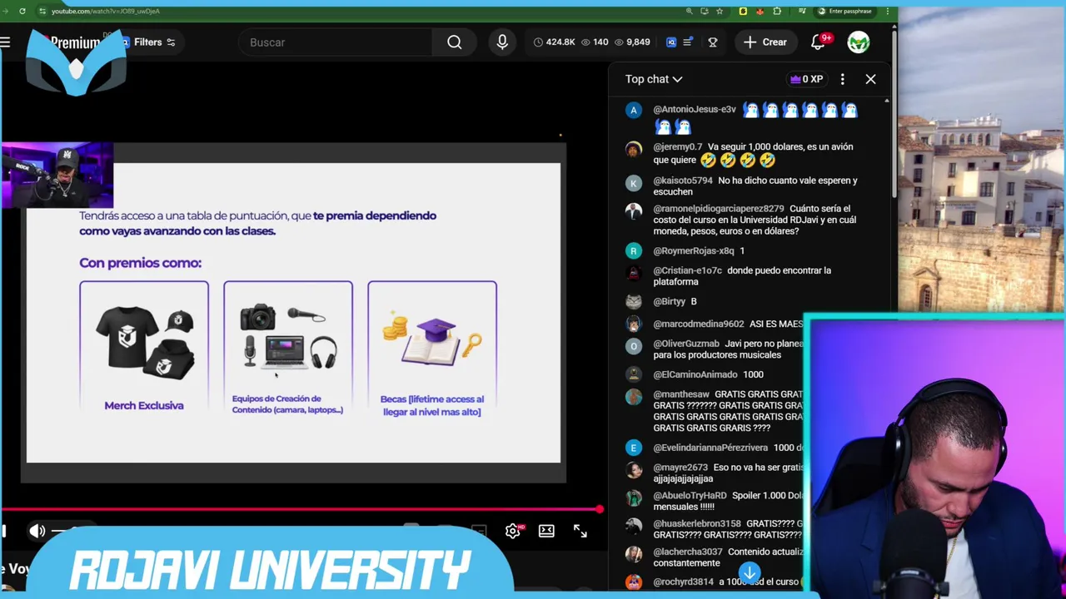Image resolution: width=1066 pixels, height=599 pixels.
Task: Open @jeremy0.7 chat author name
Action: [678, 146]
